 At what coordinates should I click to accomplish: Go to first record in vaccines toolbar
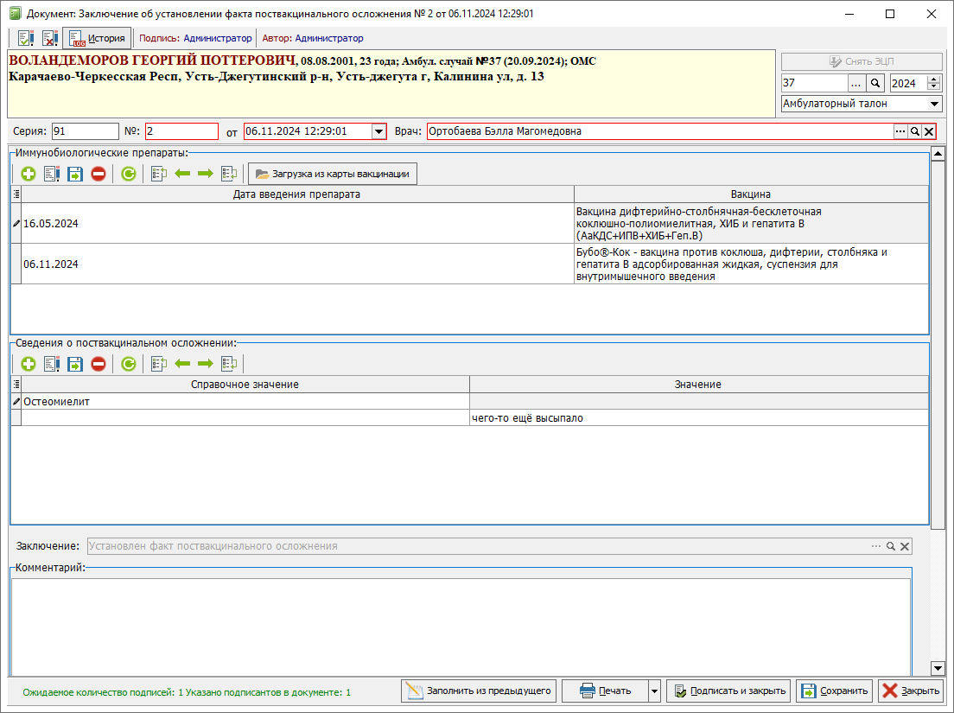[159, 174]
